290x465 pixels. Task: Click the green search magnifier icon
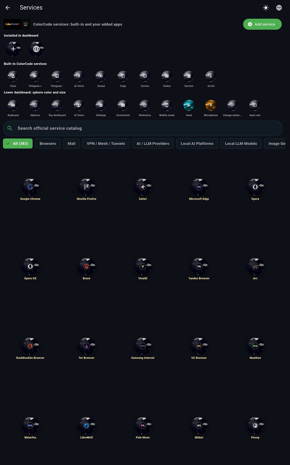pyautogui.click(x=10, y=128)
